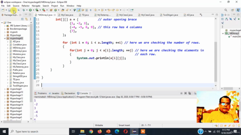The height and width of the screenshot is (135, 241).
Task: Collapse MDArray2 class in Outline
Action: pos(223,33)
